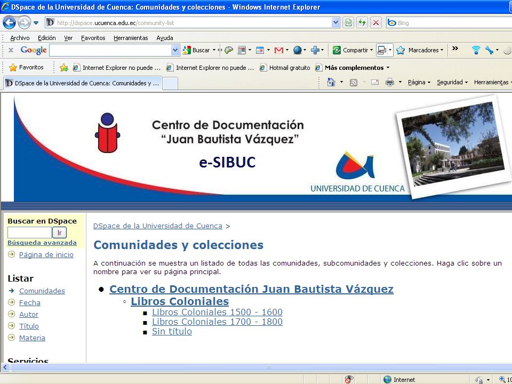Open the Favoritos menu
This screenshot has height=384, width=512.
coord(93,38)
